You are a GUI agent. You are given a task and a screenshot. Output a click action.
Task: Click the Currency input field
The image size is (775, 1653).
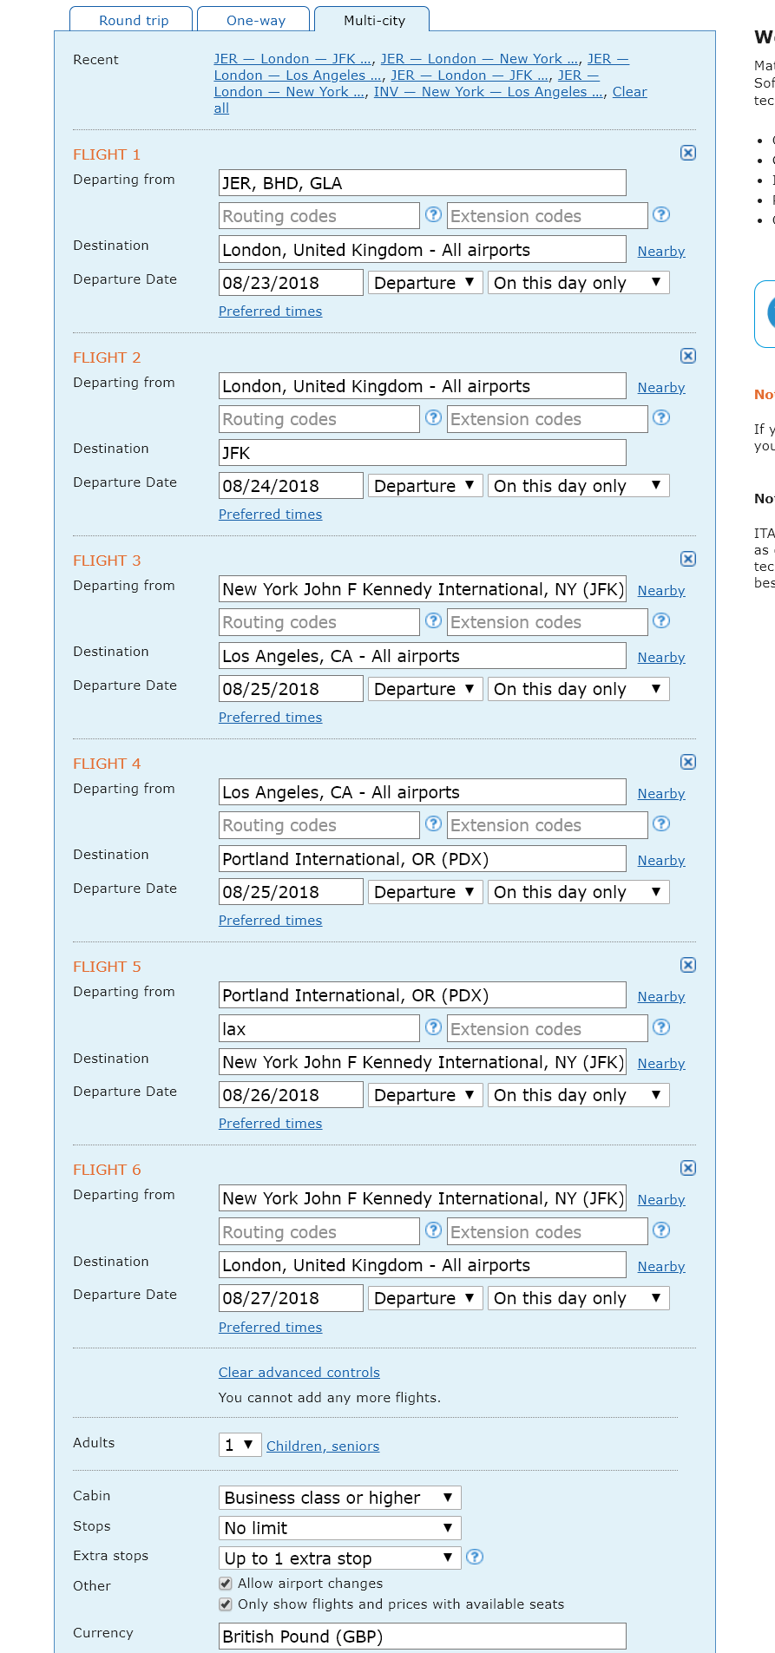422,1637
